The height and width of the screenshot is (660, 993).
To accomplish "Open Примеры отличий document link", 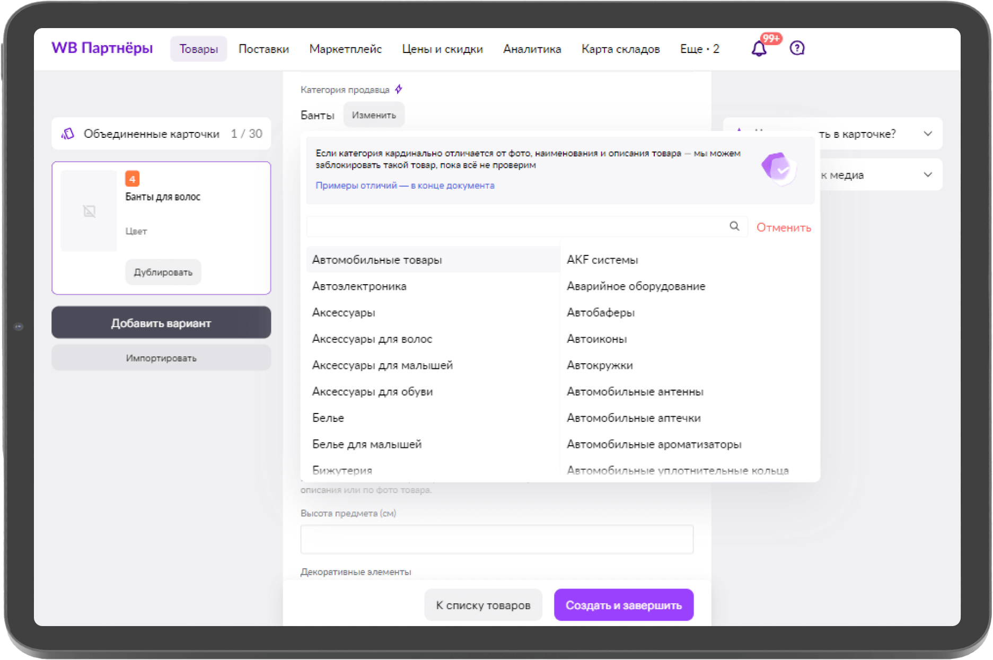I will [x=405, y=186].
